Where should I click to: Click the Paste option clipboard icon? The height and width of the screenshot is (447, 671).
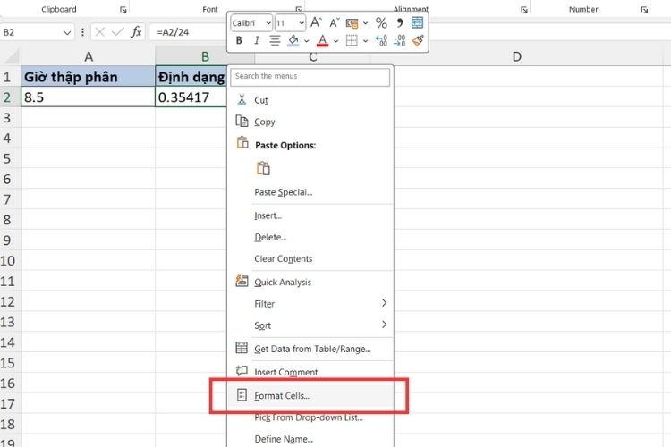263,168
